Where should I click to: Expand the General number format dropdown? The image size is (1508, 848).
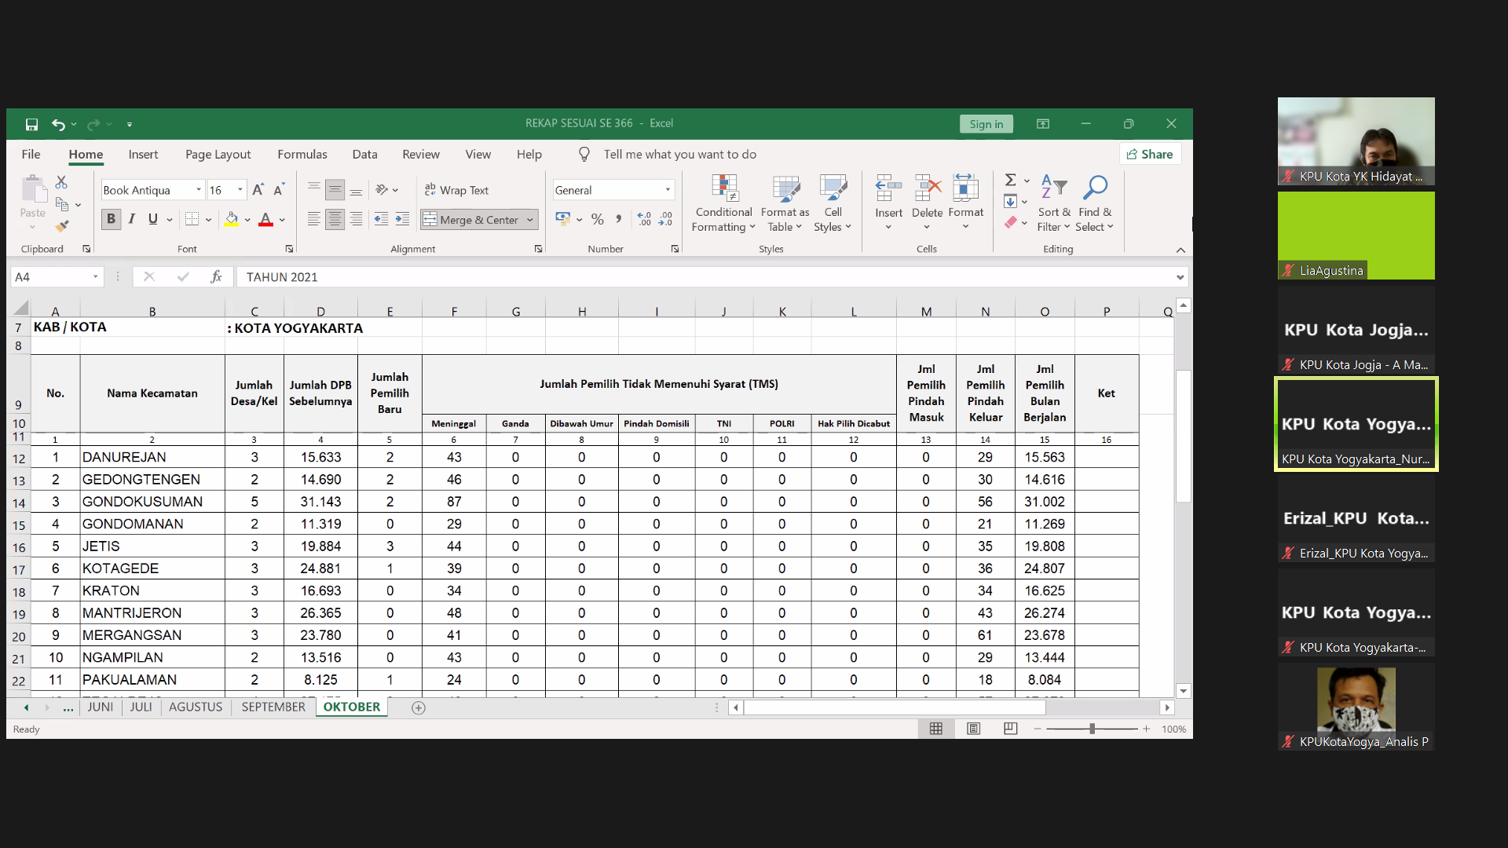point(668,190)
